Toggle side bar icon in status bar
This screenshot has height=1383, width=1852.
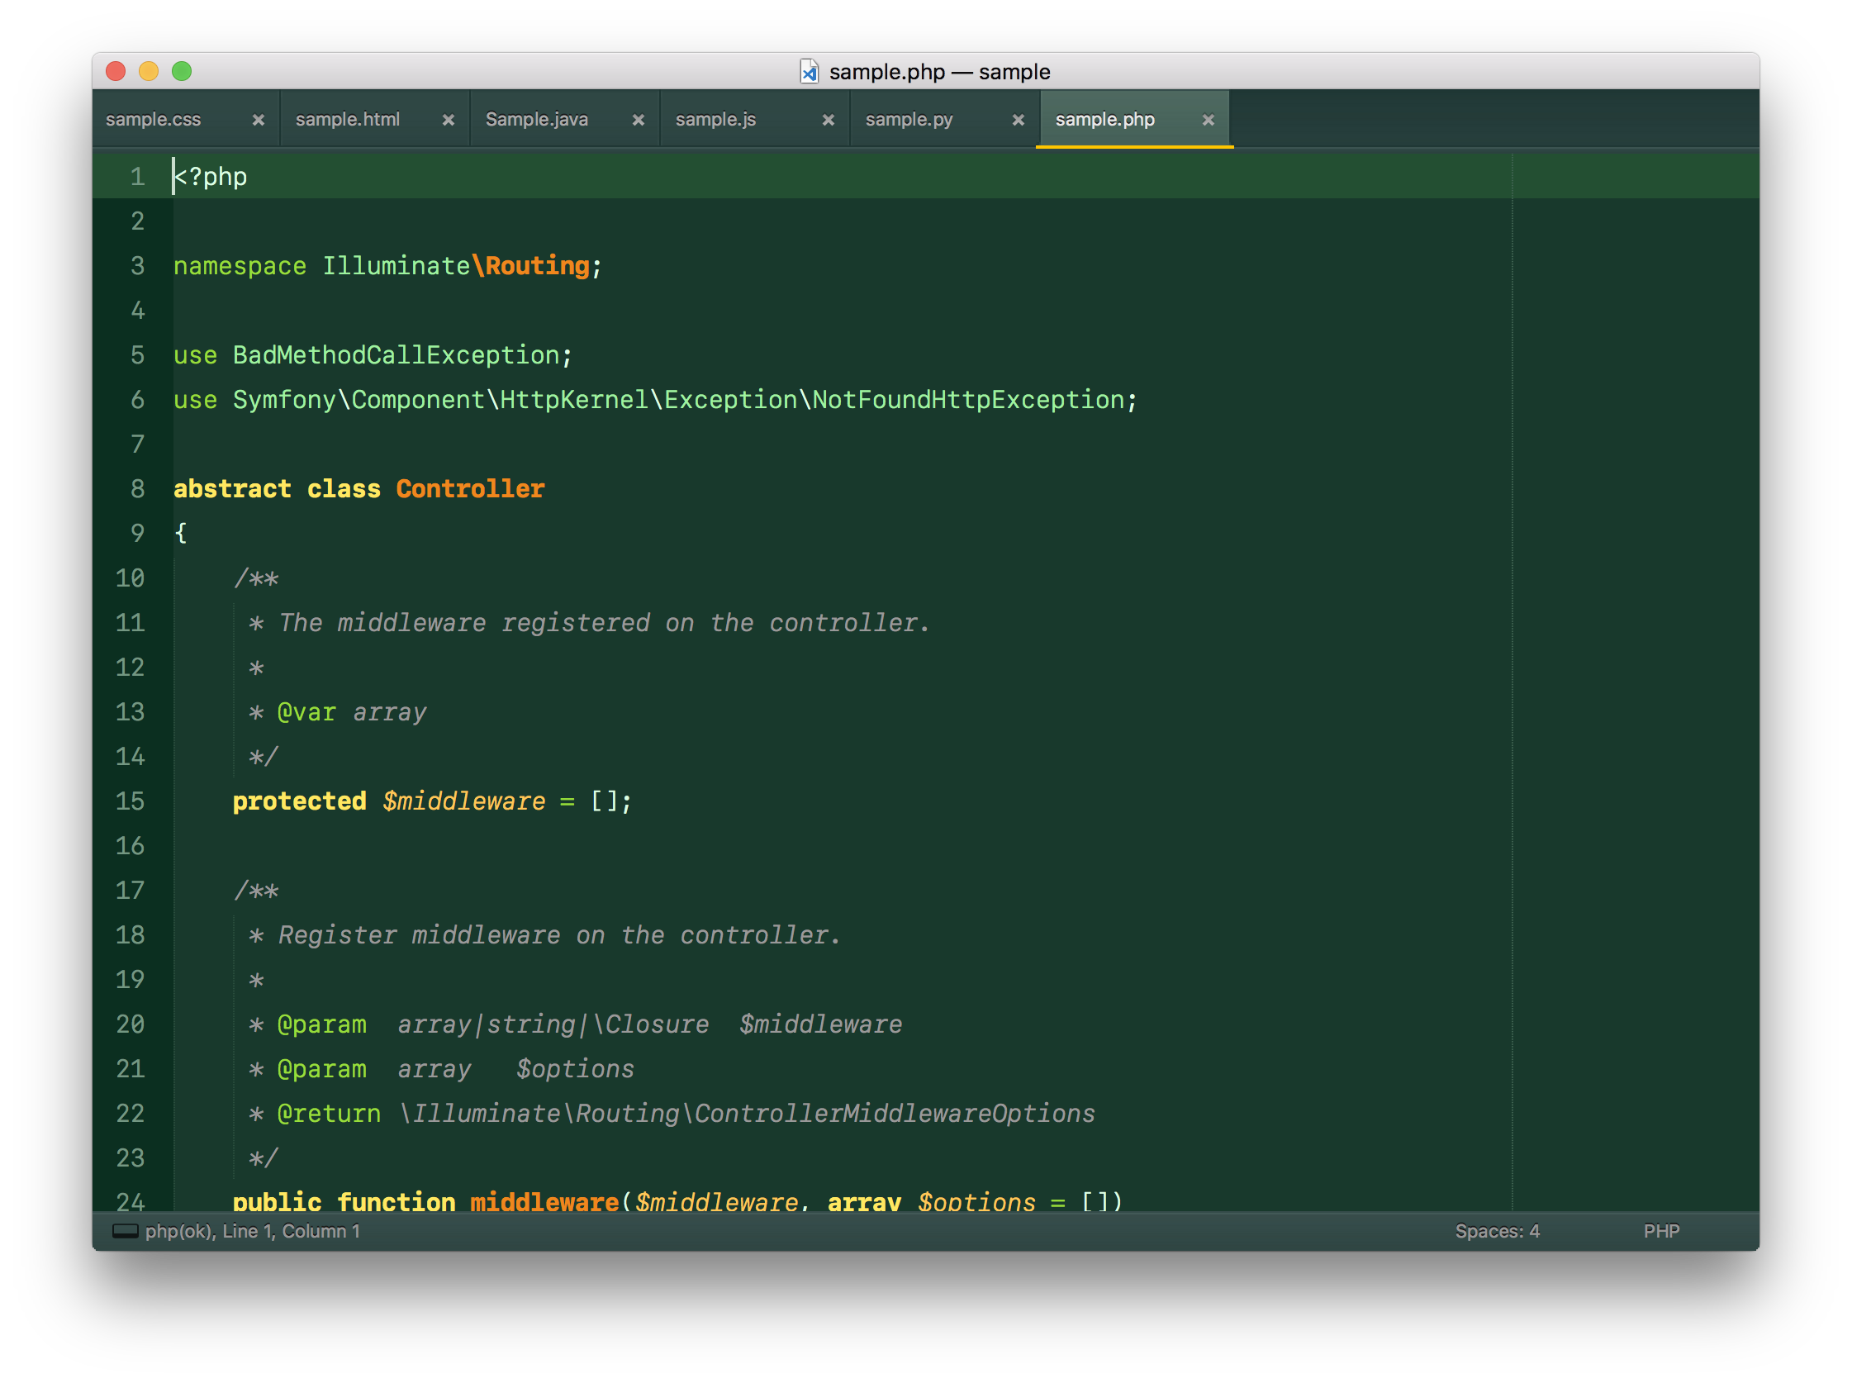pos(125,1231)
